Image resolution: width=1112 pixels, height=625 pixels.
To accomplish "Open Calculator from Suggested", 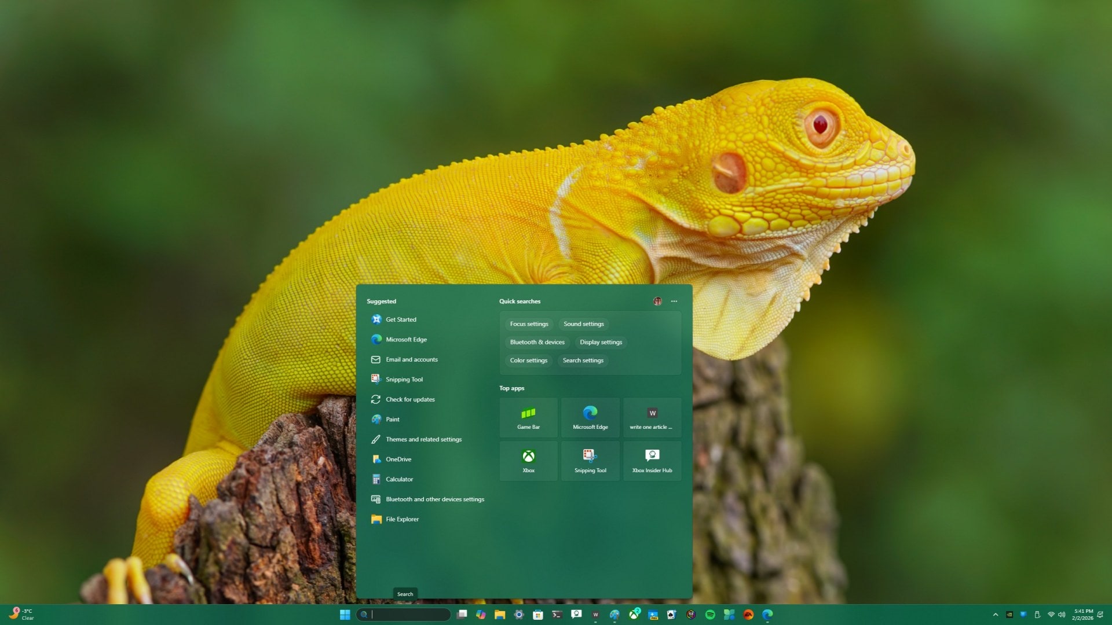I will (x=399, y=479).
